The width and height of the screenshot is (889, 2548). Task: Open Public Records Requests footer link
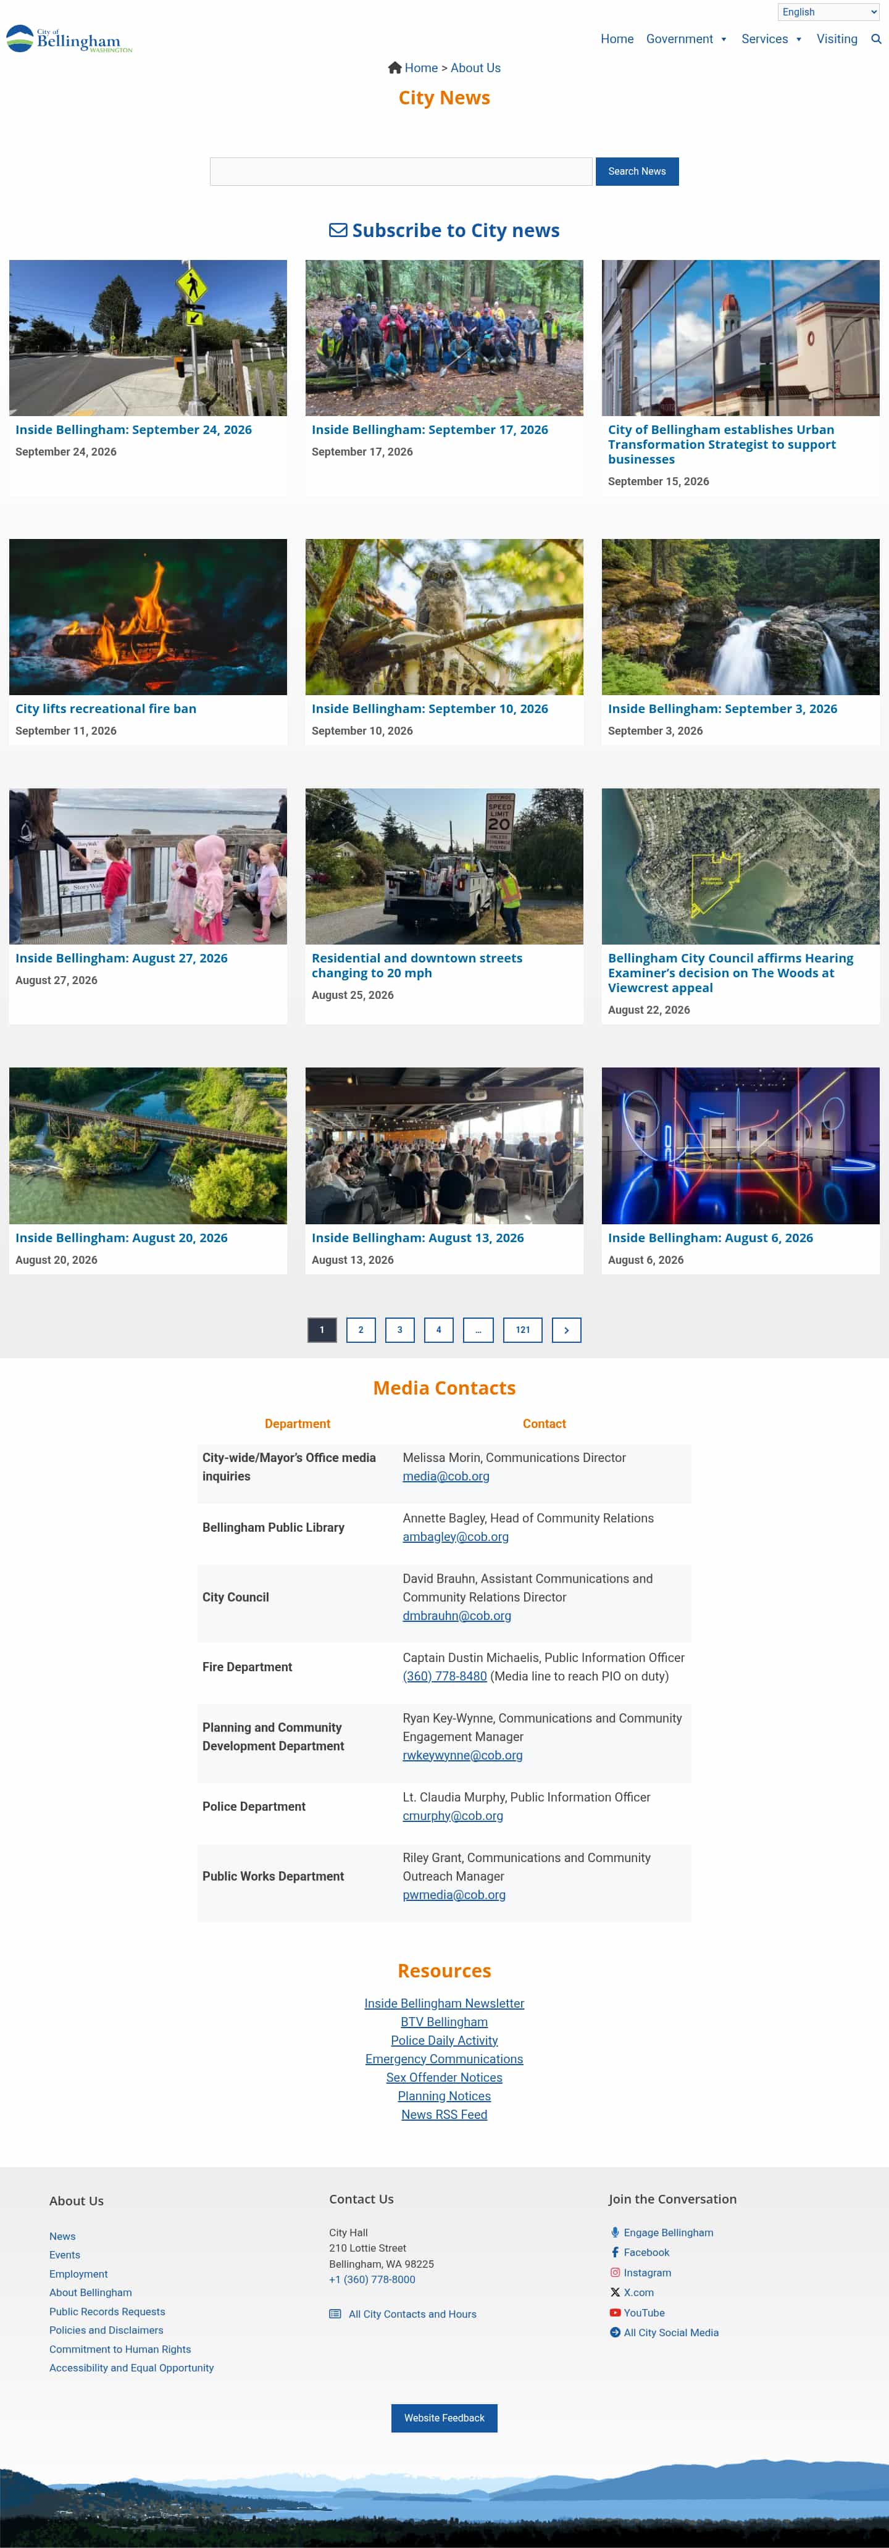click(107, 2312)
